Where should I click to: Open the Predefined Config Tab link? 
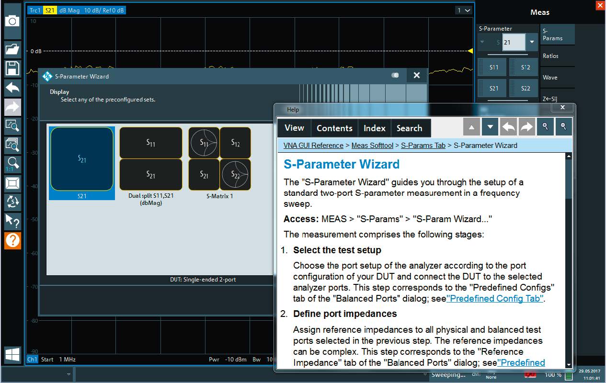495,299
